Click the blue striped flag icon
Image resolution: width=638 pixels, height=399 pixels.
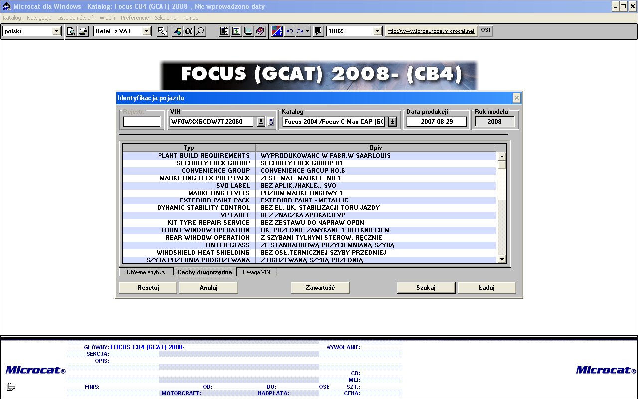click(277, 31)
